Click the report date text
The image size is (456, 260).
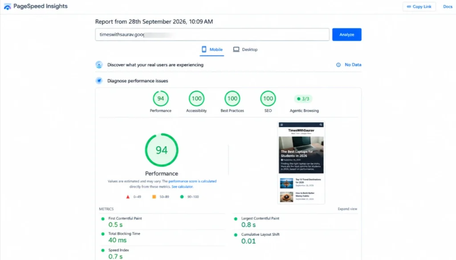pos(154,21)
